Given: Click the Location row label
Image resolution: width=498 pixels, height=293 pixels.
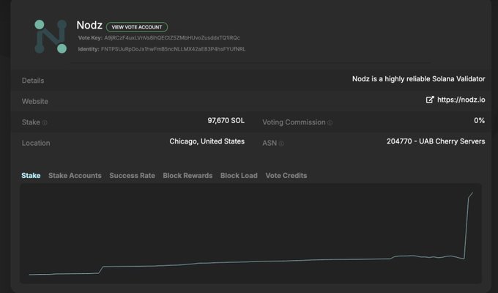Looking at the screenshot, I should pos(36,144).
